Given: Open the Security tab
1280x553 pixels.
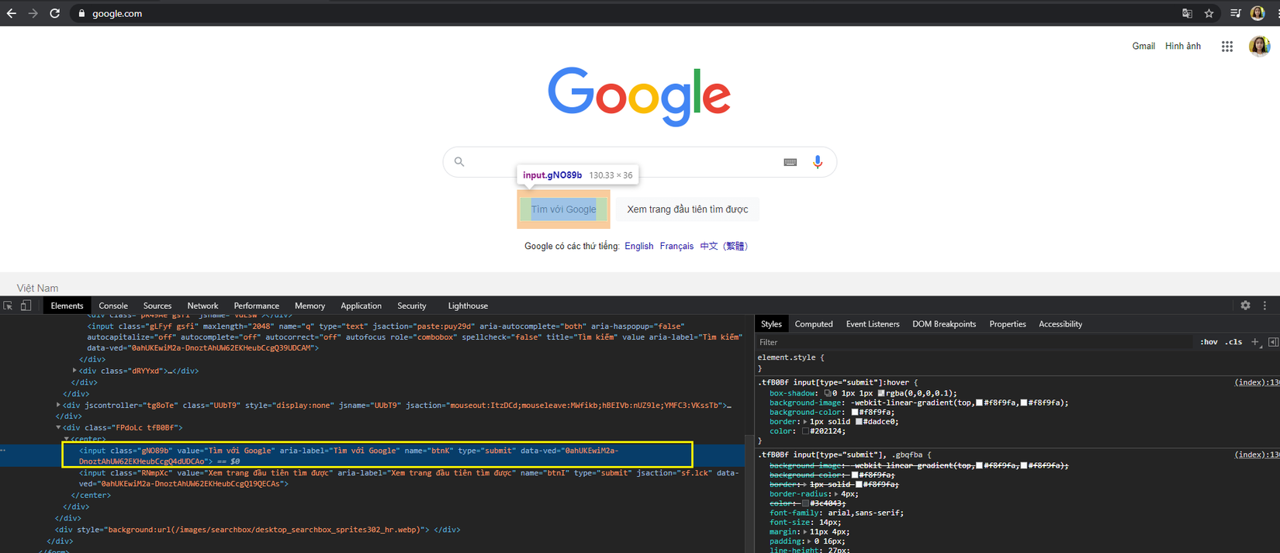Looking at the screenshot, I should 412,306.
